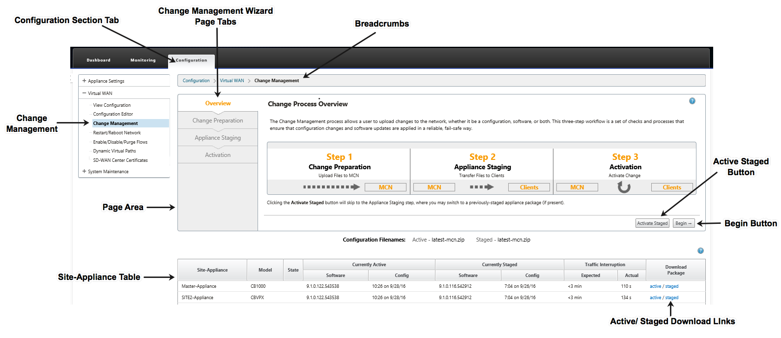Select SD-WAN Center Certificates in the sidebar
This screenshot has height=338, width=781.
pos(120,160)
